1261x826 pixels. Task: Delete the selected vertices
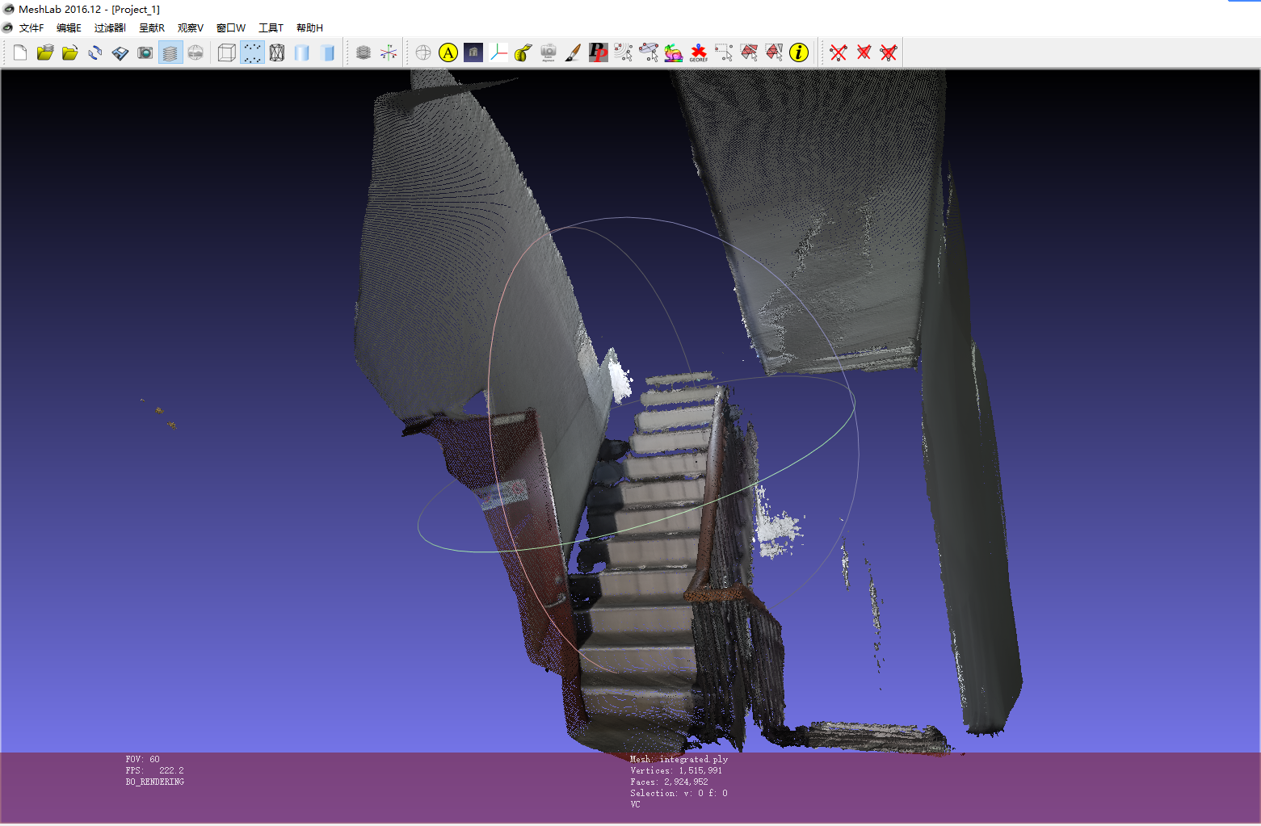(x=837, y=52)
